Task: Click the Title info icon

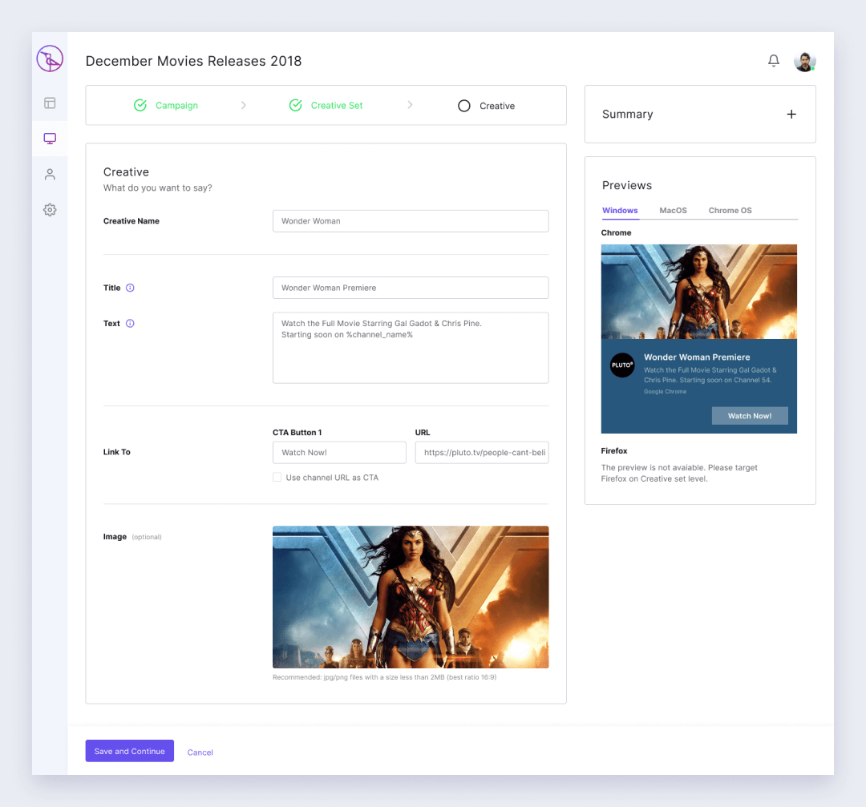Action: [130, 288]
